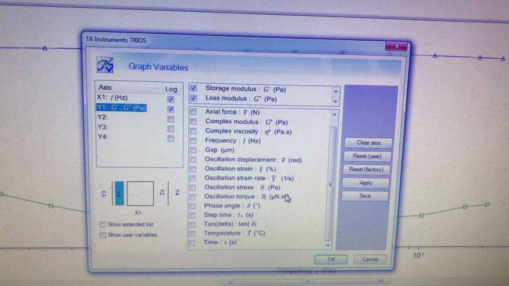Viewport: 509px width, 286px height.
Task: Apply the graph variable changes
Action: pos(365,183)
